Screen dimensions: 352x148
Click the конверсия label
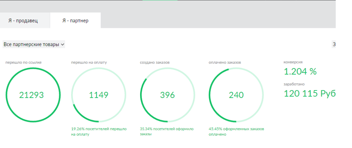[x=293, y=62]
